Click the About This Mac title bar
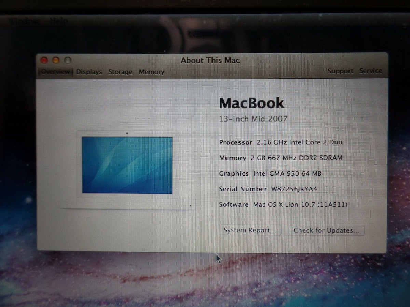The image size is (410, 307). coord(210,61)
